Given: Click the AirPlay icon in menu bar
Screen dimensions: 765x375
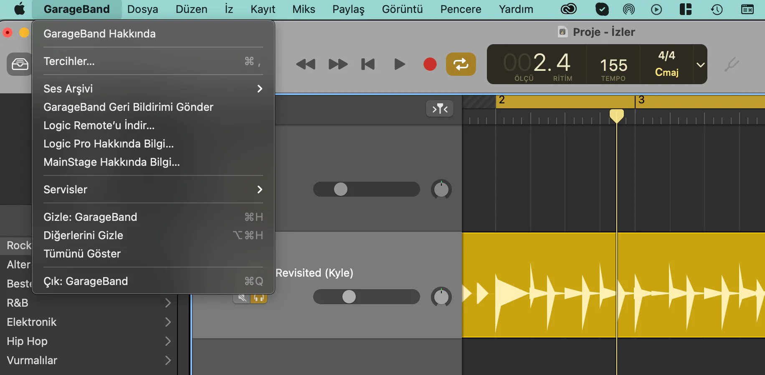Looking at the screenshot, I should (628, 9).
